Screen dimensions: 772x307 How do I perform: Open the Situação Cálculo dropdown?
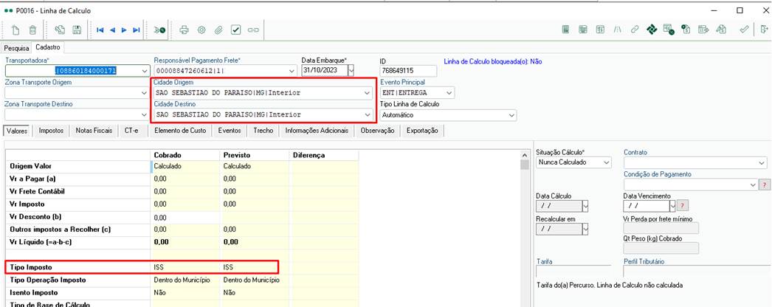(x=607, y=162)
